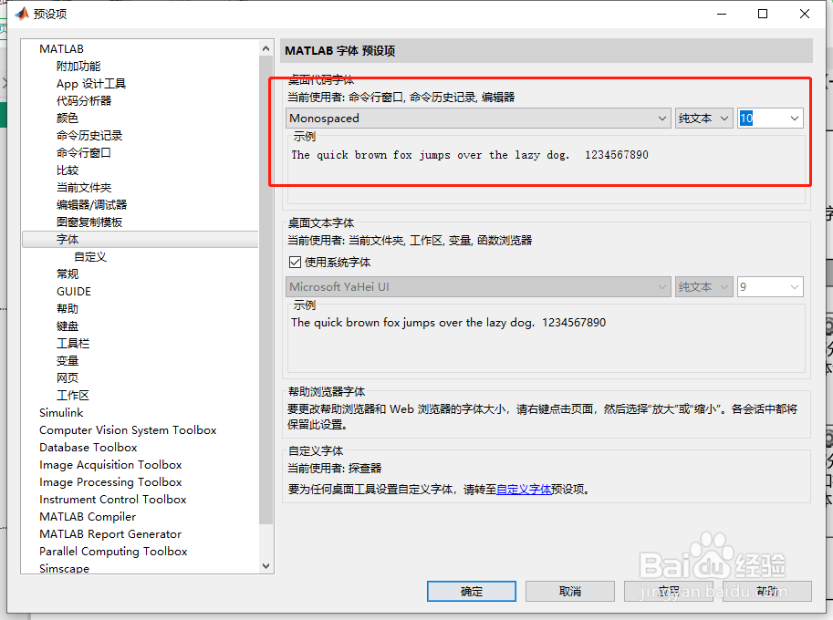This screenshot has width=833, height=620.
Task: Maximize the 预设项 window
Action: [x=763, y=14]
